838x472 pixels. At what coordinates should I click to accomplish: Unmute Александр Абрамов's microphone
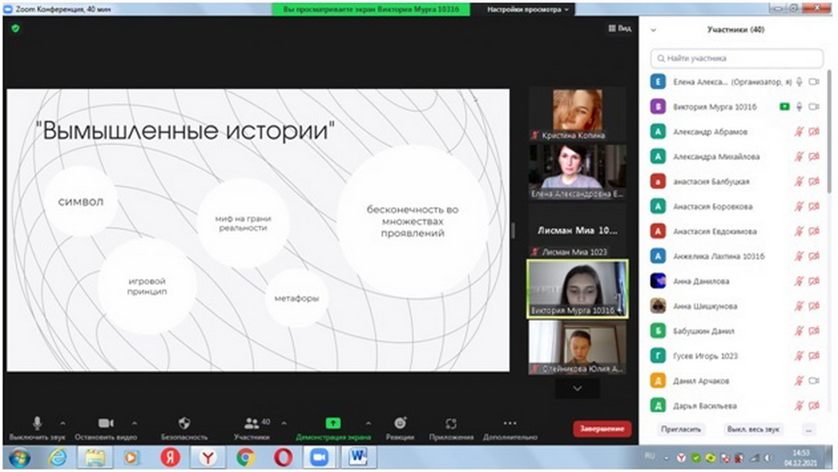(799, 132)
